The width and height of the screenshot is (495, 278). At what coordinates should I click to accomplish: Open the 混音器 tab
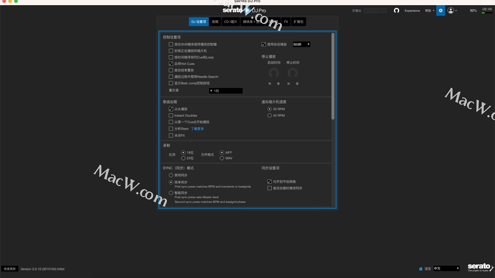[x=273, y=22]
